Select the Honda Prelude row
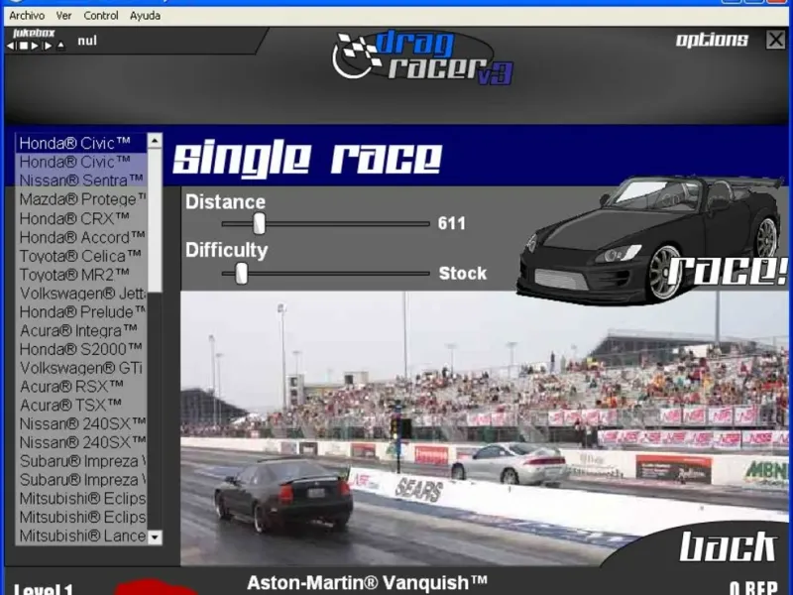Viewport: 793px width, 595px height. point(81,312)
